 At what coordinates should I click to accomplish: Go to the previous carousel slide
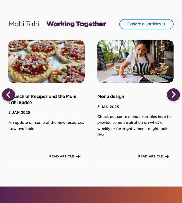click(x=8, y=95)
